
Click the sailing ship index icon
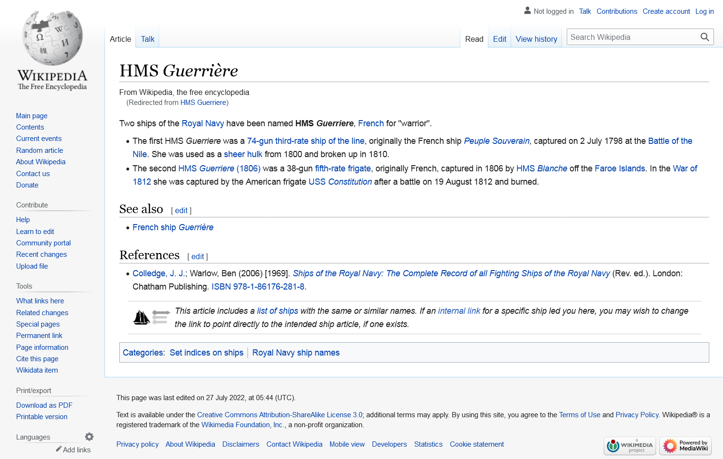pyautogui.click(x=141, y=317)
